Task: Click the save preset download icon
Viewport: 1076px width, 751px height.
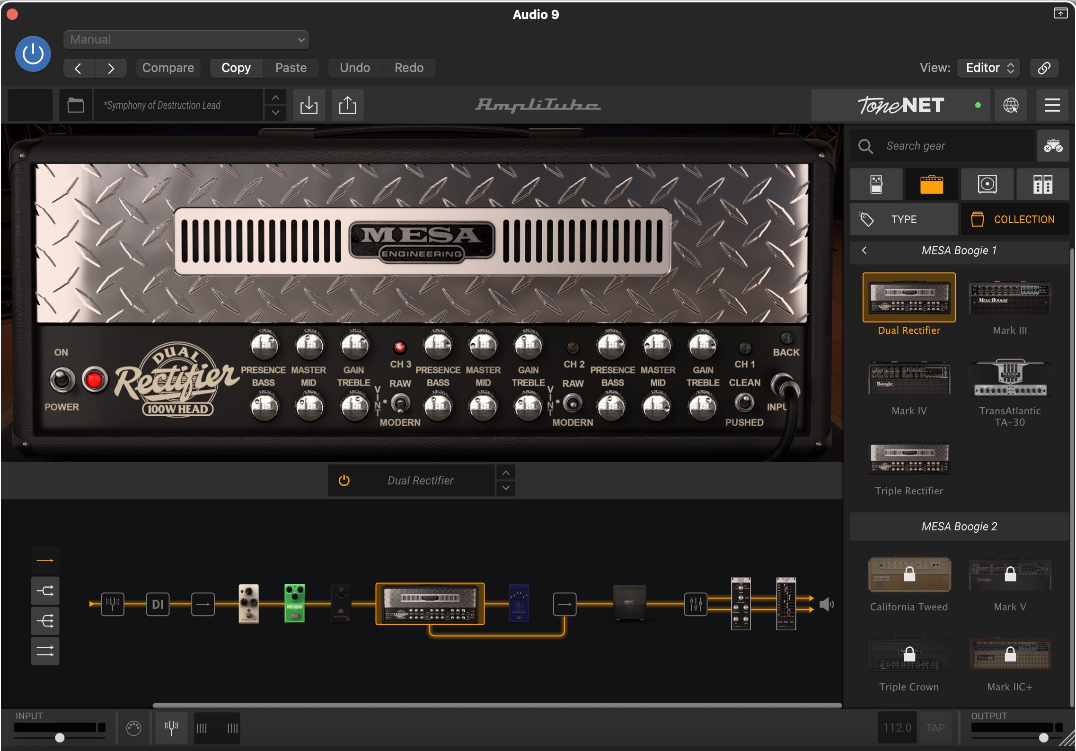Action: click(x=309, y=105)
